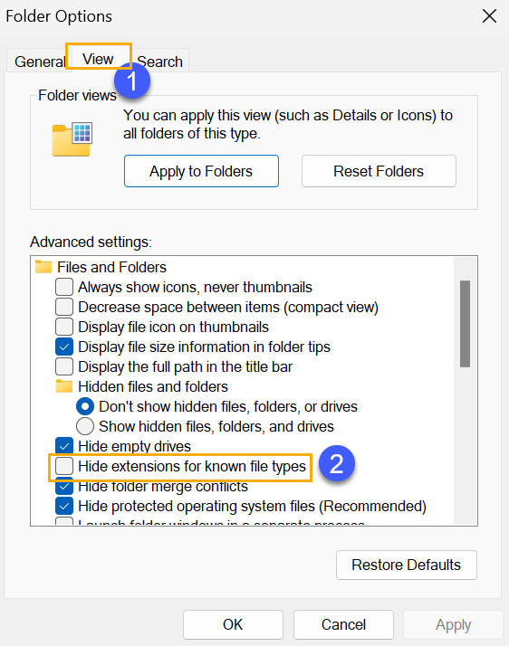Close the Folder Options dialog

(x=489, y=16)
